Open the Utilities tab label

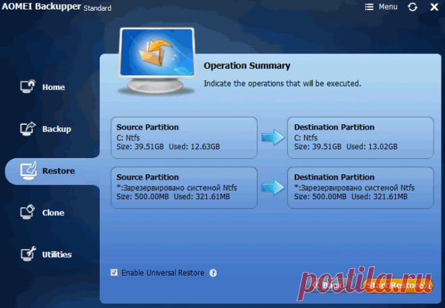[x=57, y=255]
